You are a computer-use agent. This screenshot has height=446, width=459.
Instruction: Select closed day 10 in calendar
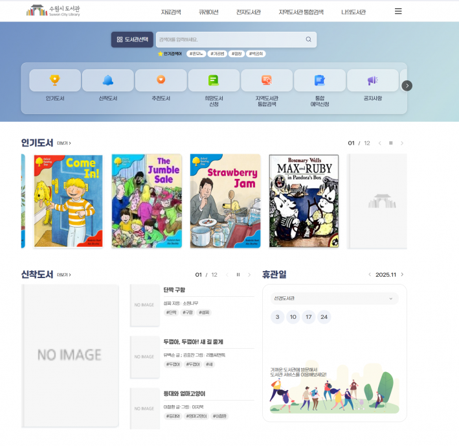tap(293, 317)
